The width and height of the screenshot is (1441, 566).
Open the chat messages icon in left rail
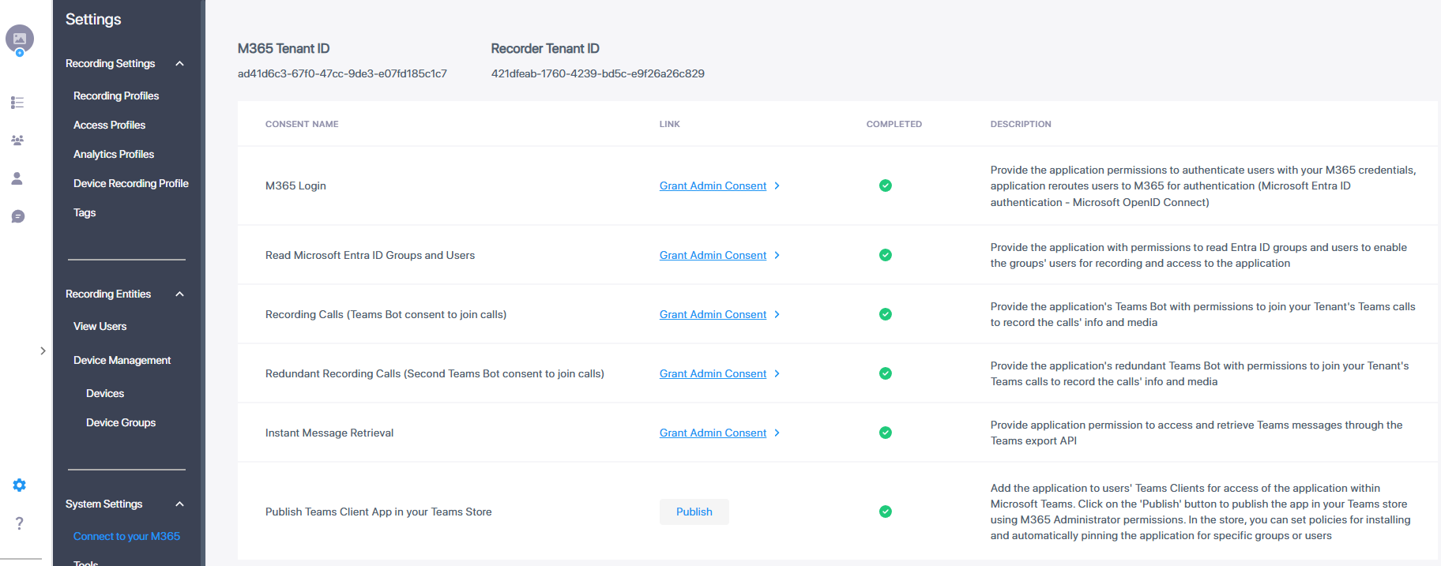point(18,216)
